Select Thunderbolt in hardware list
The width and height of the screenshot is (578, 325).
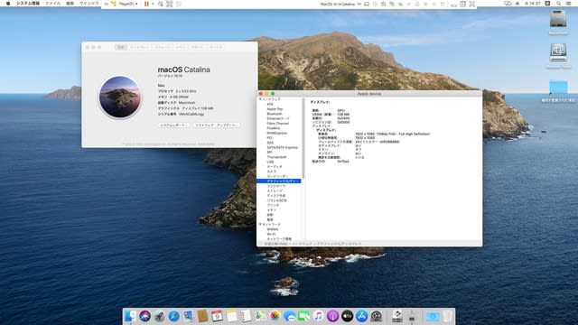276,157
